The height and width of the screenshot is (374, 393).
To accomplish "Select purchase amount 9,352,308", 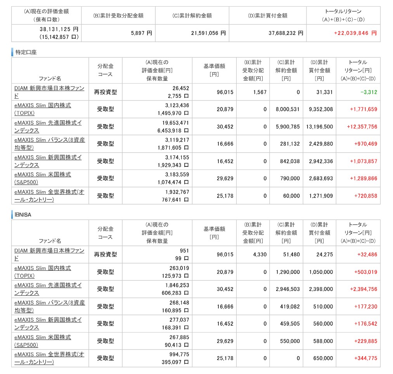I will pyautogui.click(x=321, y=109).
